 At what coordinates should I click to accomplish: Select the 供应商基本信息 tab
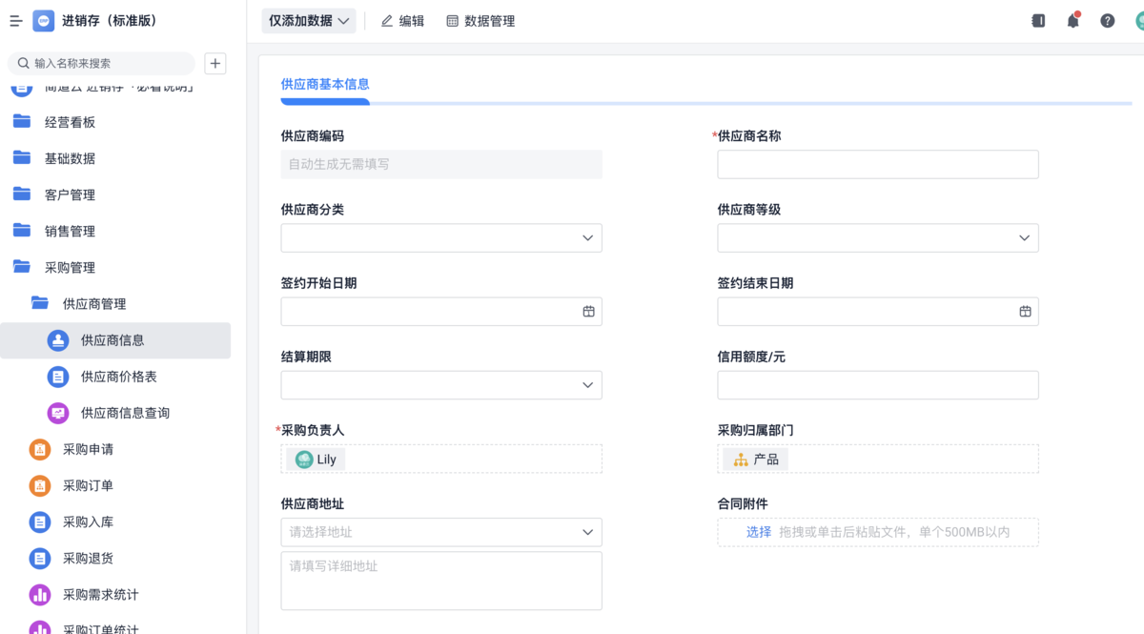pos(325,84)
